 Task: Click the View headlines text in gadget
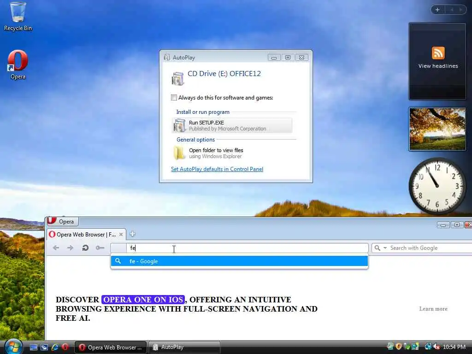point(438,66)
